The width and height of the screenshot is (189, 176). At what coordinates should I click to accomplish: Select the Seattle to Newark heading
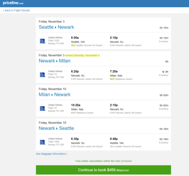point(56,27)
